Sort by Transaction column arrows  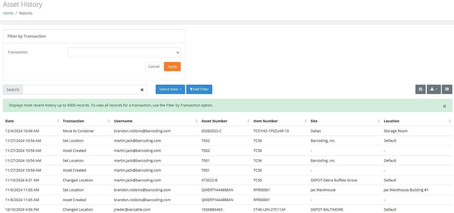109,121
